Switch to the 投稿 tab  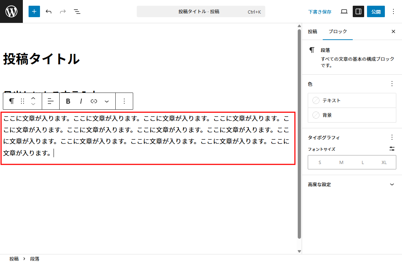point(312,31)
